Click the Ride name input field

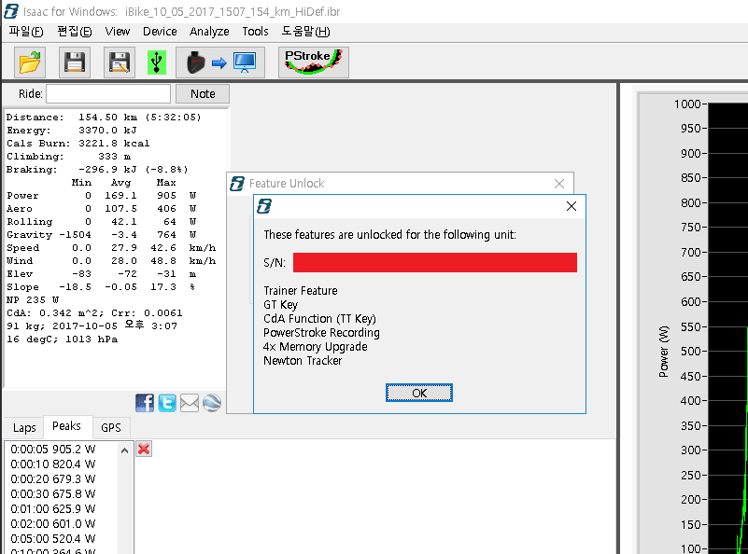click(x=108, y=94)
